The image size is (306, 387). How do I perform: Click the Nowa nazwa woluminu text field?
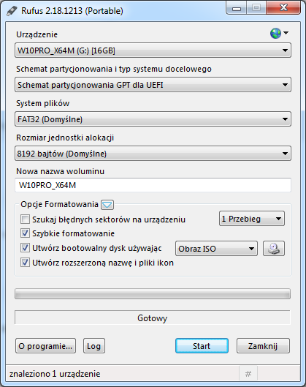point(153,185)
